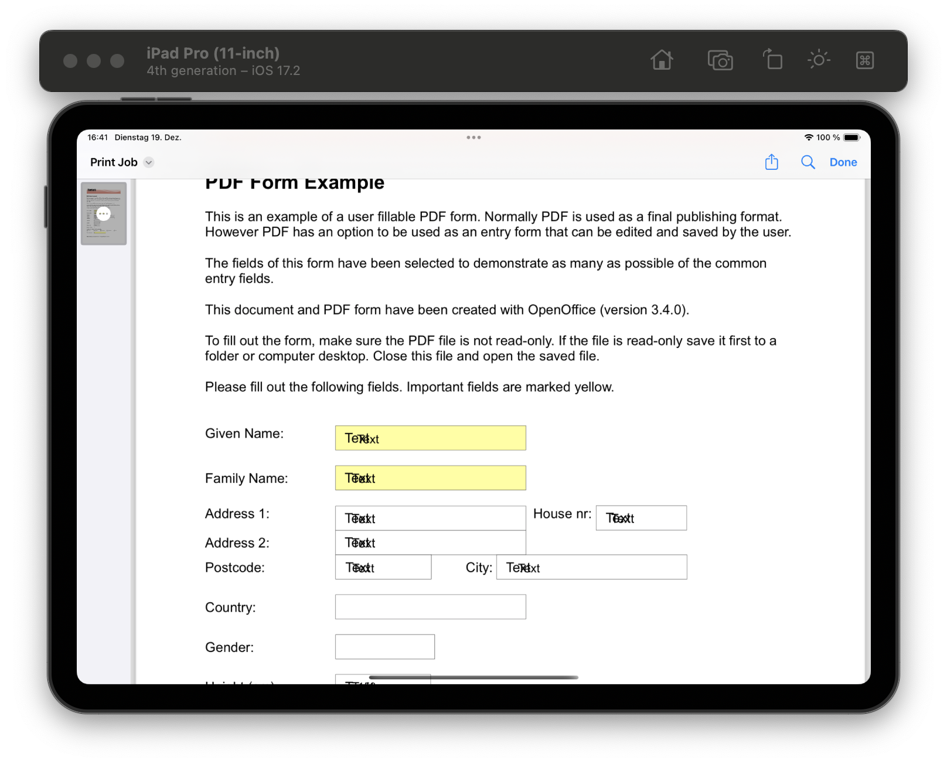
Task: Click the Family Name yellow field
Action: [430, 478]
